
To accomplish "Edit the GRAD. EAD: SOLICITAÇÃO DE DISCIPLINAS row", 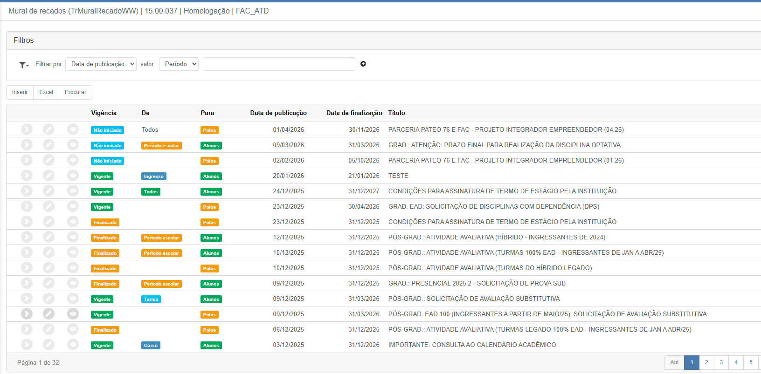I will point(48,206).
